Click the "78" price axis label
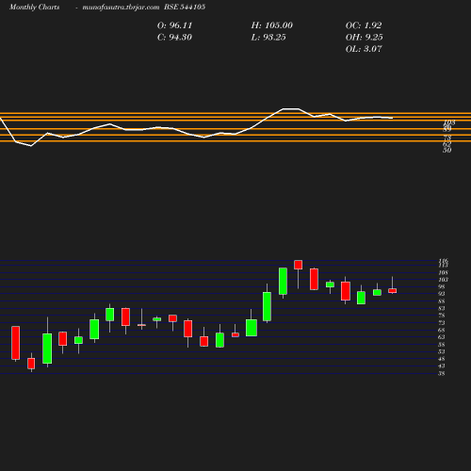 click(442, 316)
